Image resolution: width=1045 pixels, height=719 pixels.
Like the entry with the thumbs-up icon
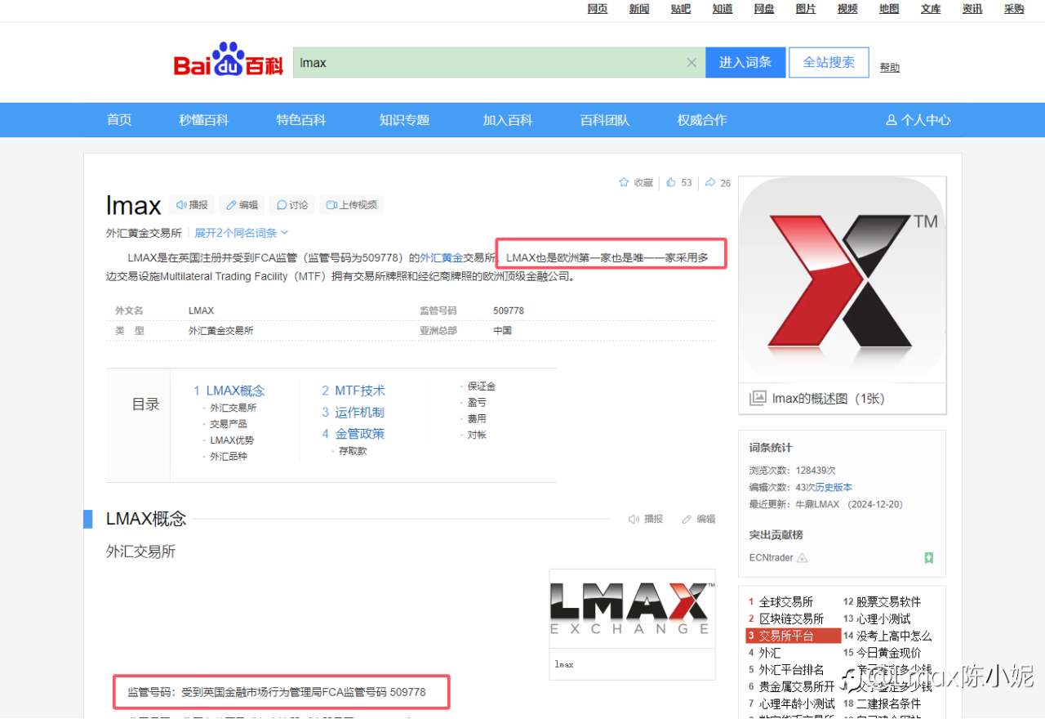671,183
